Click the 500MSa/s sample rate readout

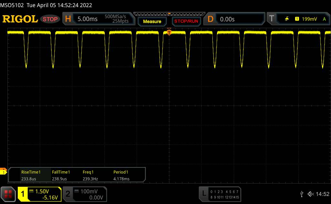[115, 17]
